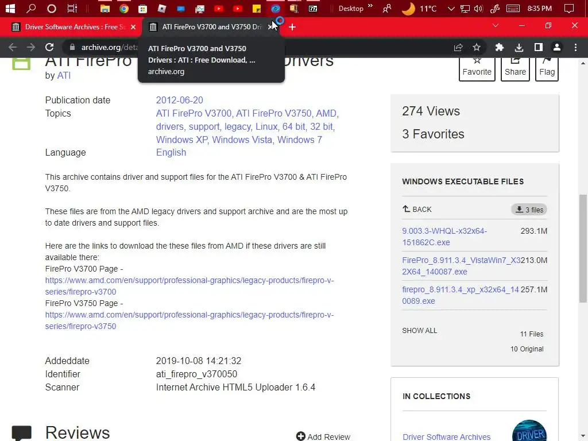Click the share page icon in address bar
588x441 pixels.
[458, 47]
